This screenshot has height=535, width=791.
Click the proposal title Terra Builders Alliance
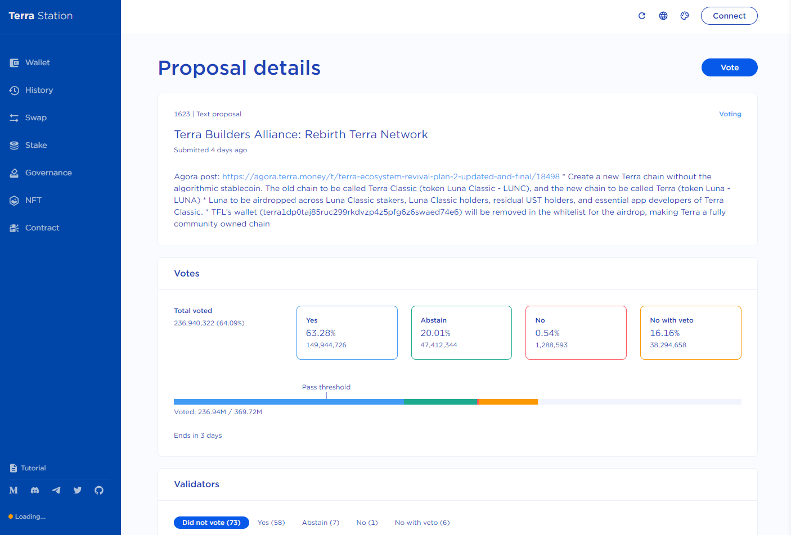[301, 134]
